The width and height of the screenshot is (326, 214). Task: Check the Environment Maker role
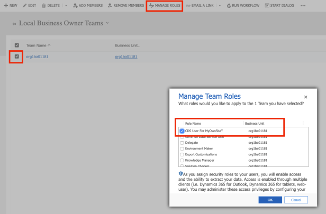click(x=182, y=148)
